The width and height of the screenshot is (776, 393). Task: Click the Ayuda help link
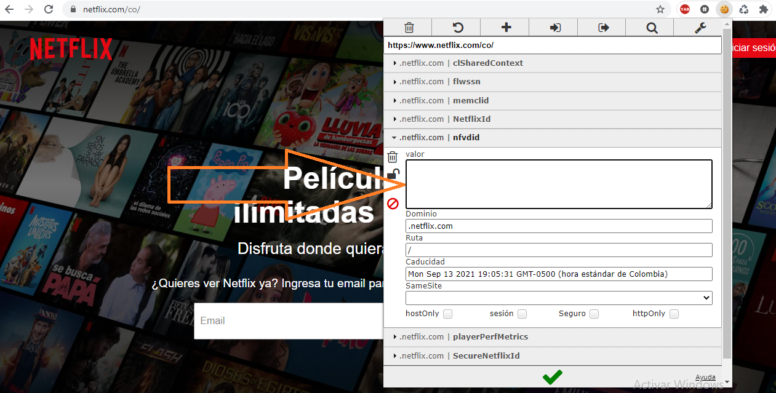tap(705, 377)
